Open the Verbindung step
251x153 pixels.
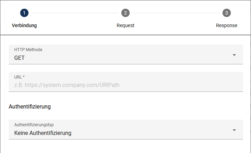24,25
